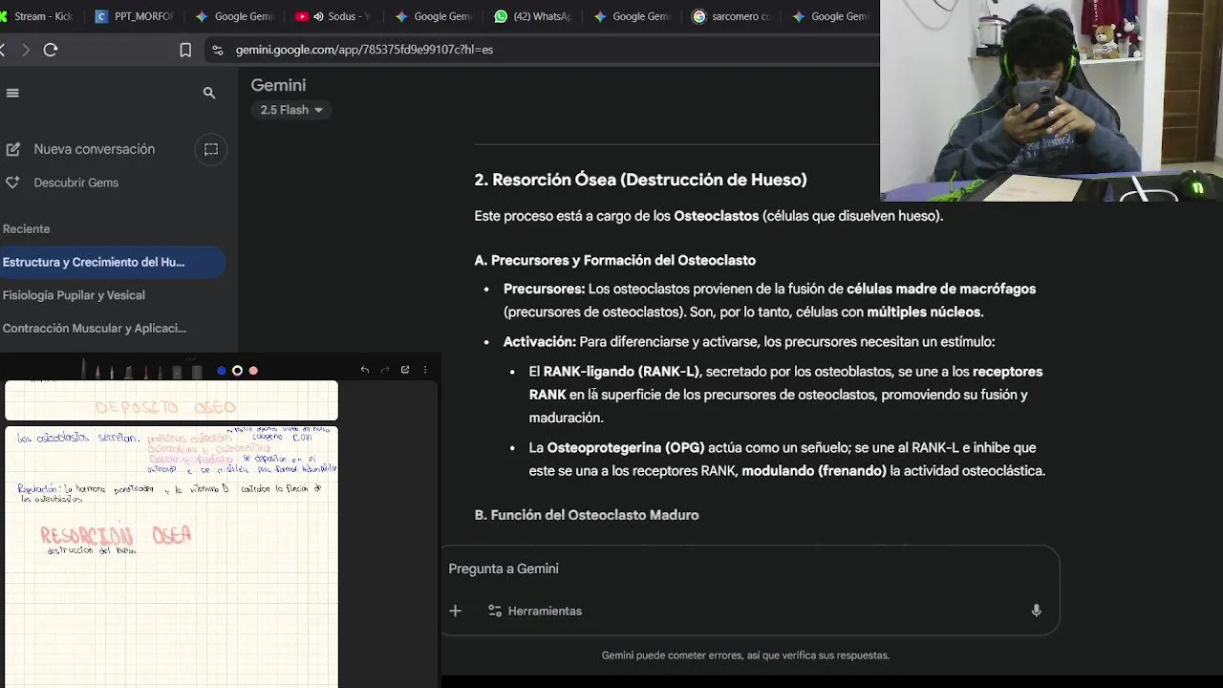Focus the Pregunta a Gemini input field
Screen dimensions: 1223x688
coord(750,569)
